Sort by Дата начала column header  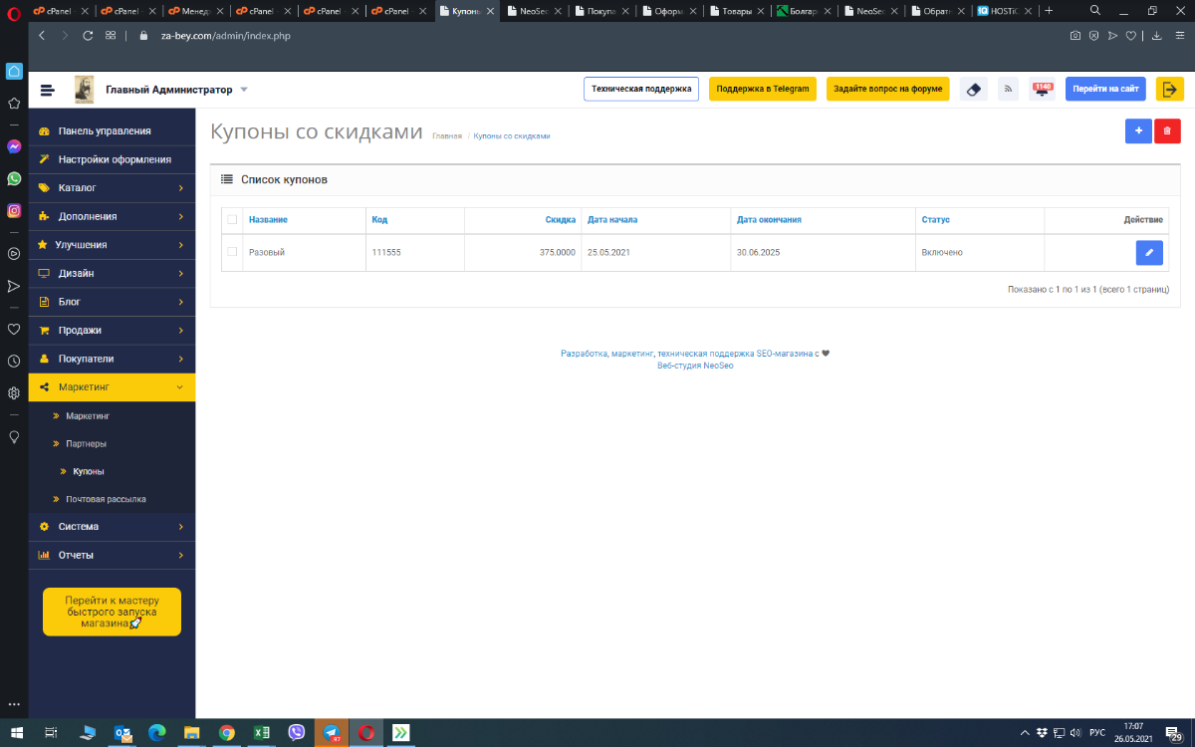point(612,219)
